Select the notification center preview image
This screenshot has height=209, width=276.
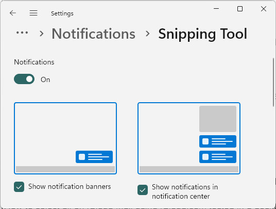tap(189, 138)
